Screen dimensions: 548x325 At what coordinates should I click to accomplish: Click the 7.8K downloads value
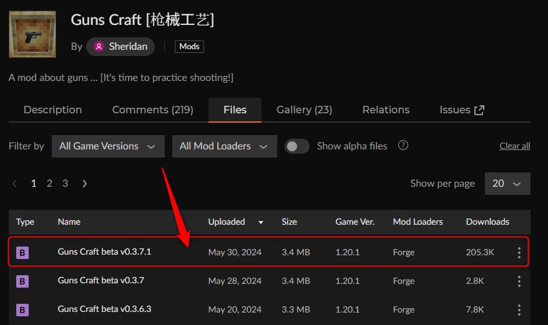tap(474, 309)
